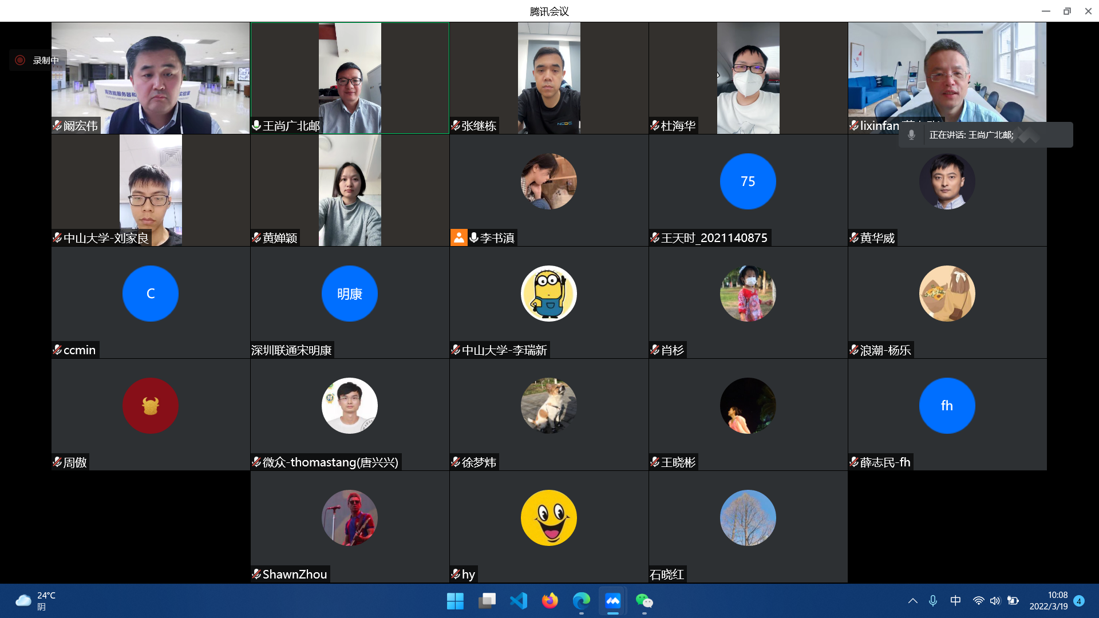Open clock showing 10:08 2022/3/19

[x=1049, y=601]
